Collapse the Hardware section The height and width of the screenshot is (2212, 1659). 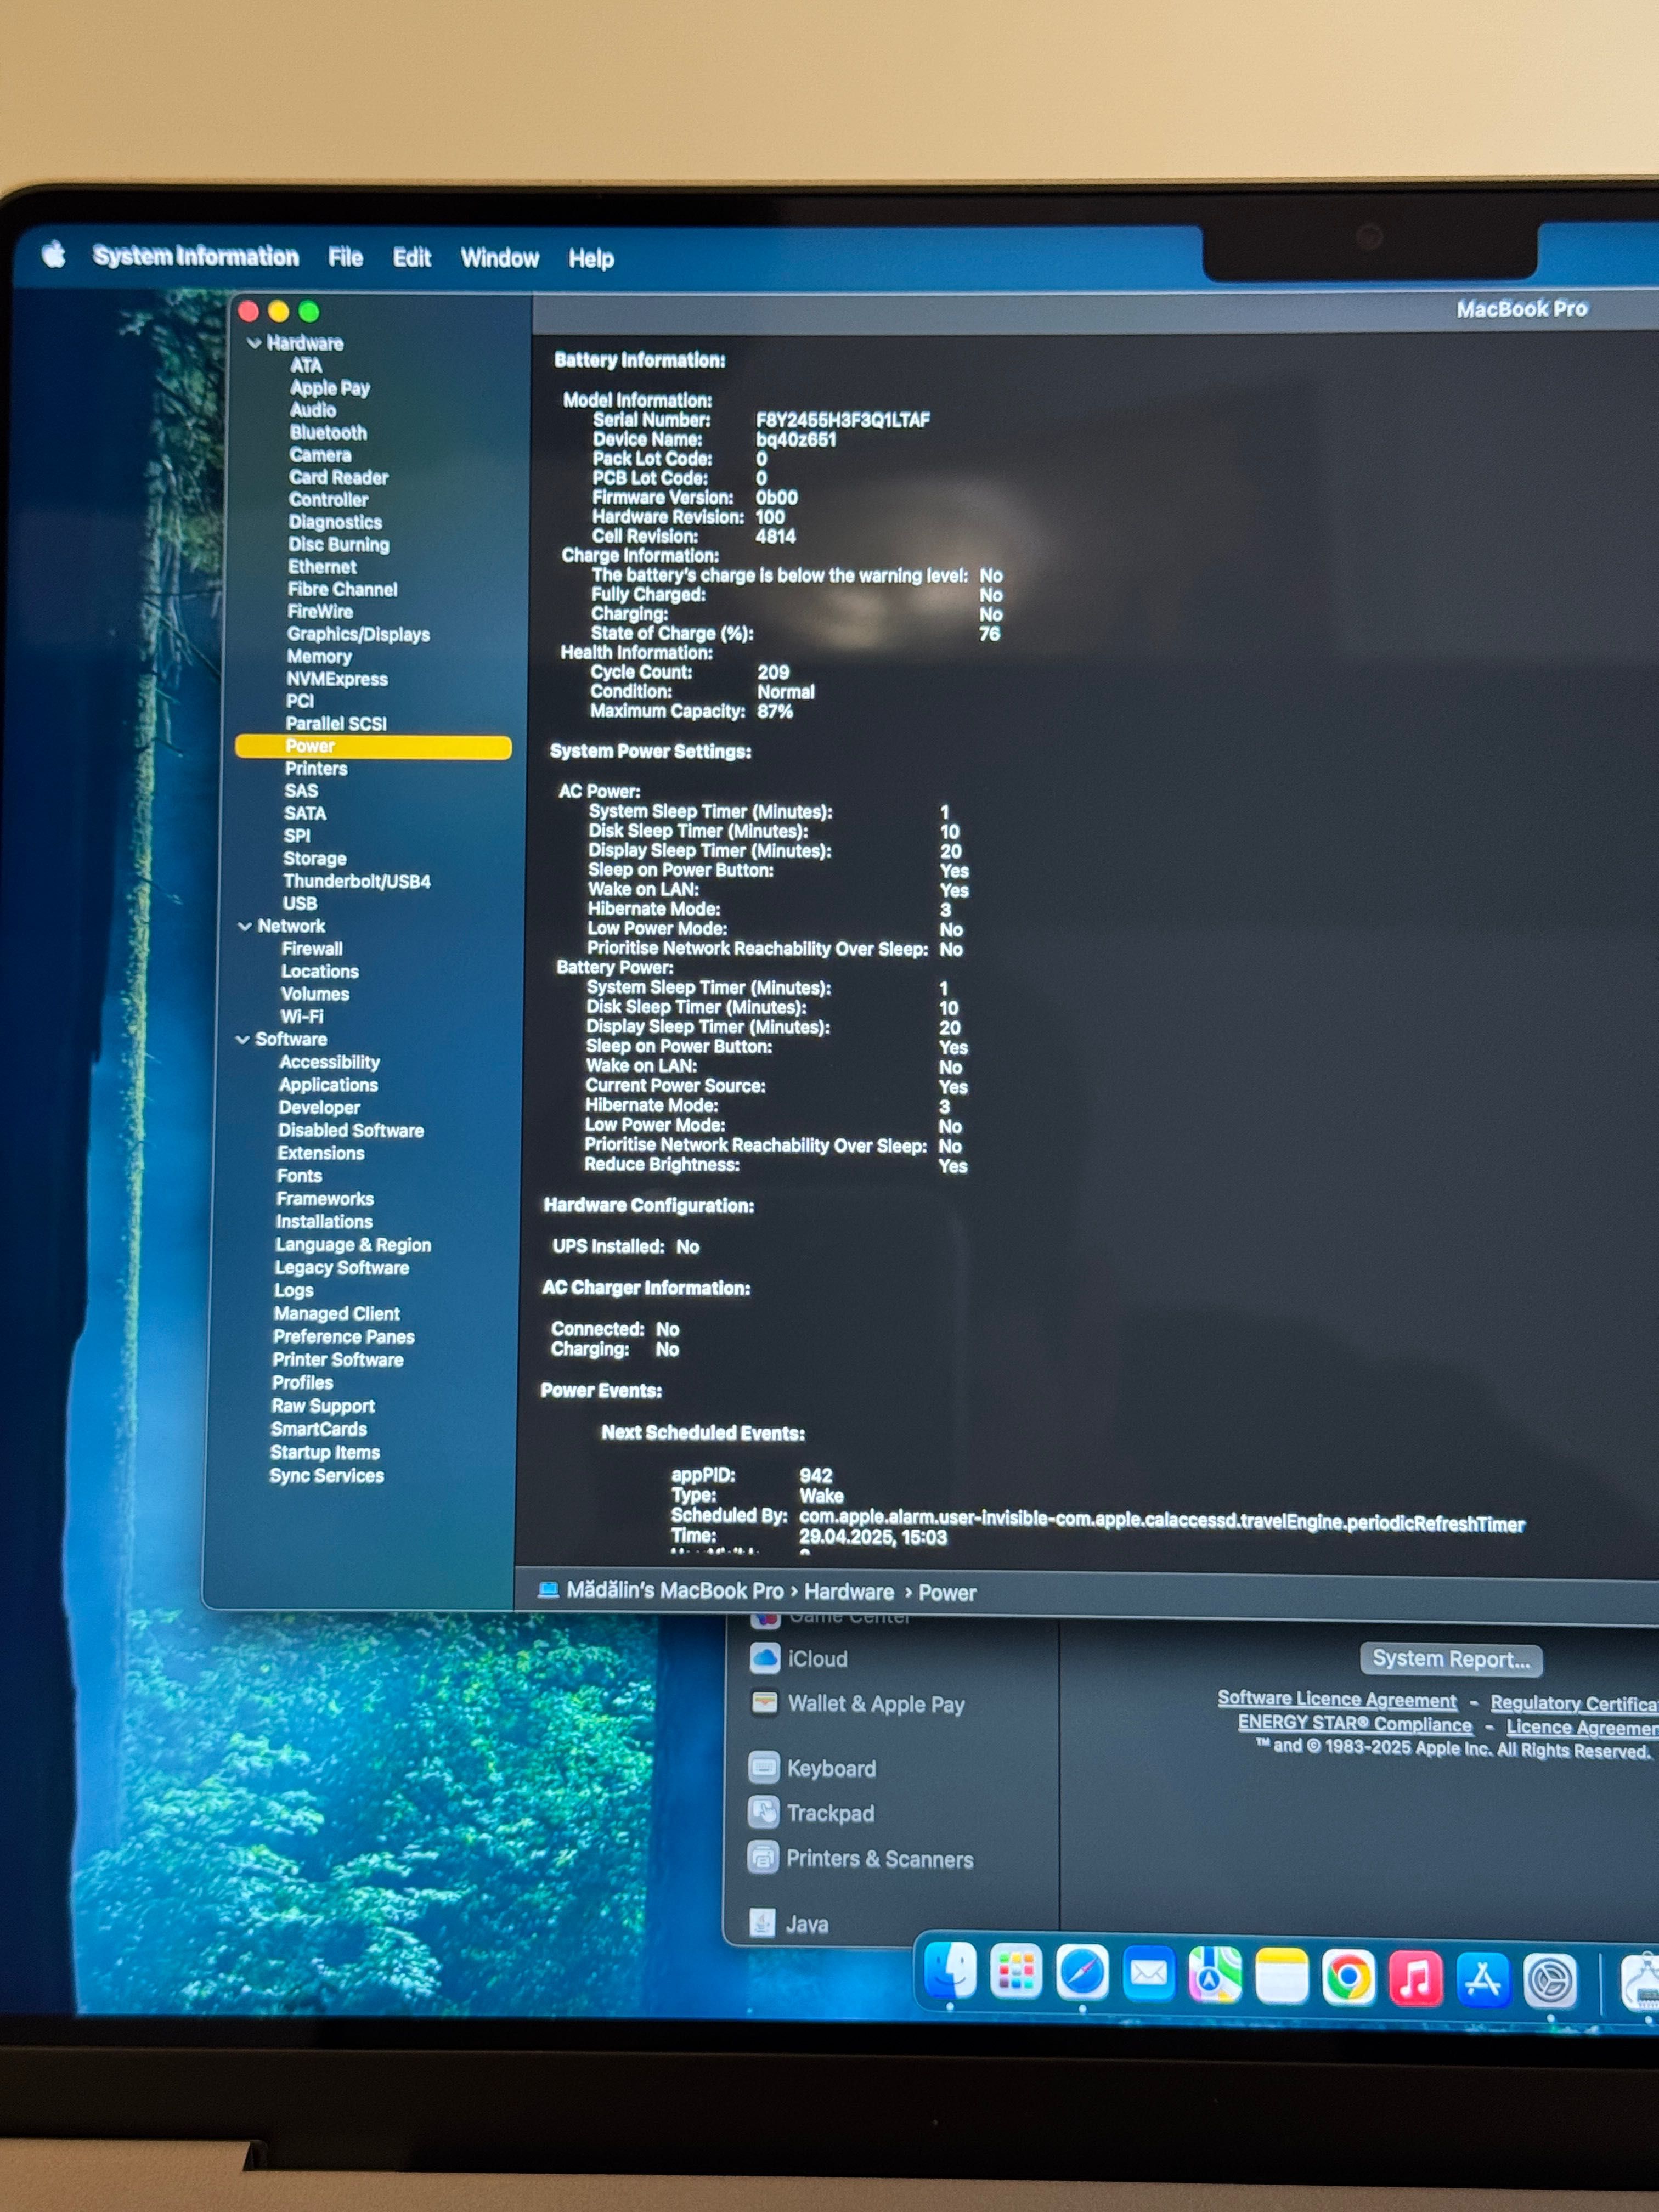(253, 343)
